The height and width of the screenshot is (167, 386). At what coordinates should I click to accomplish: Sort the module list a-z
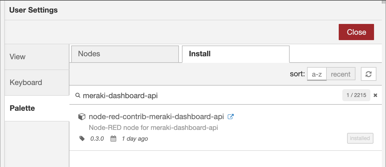(x=317, y=74)
